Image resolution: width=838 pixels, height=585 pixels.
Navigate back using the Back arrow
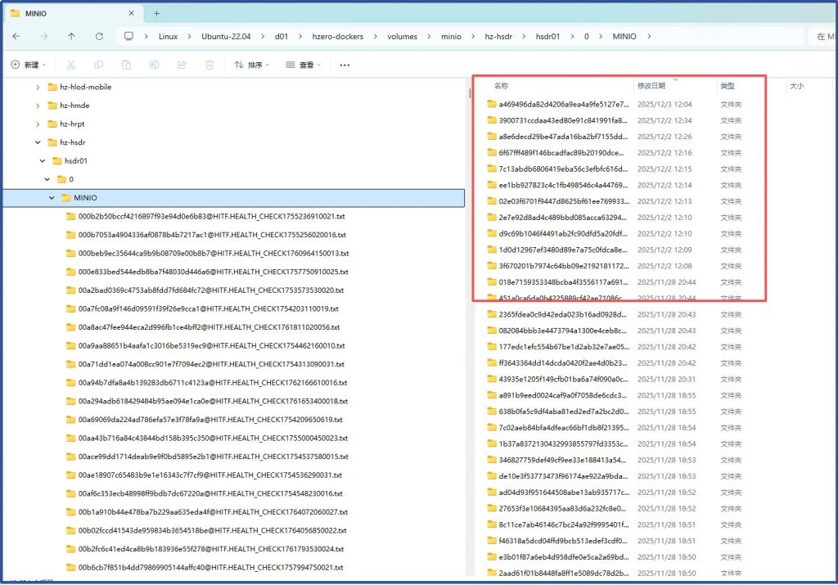pyautogui.click(x=16, y=37)
